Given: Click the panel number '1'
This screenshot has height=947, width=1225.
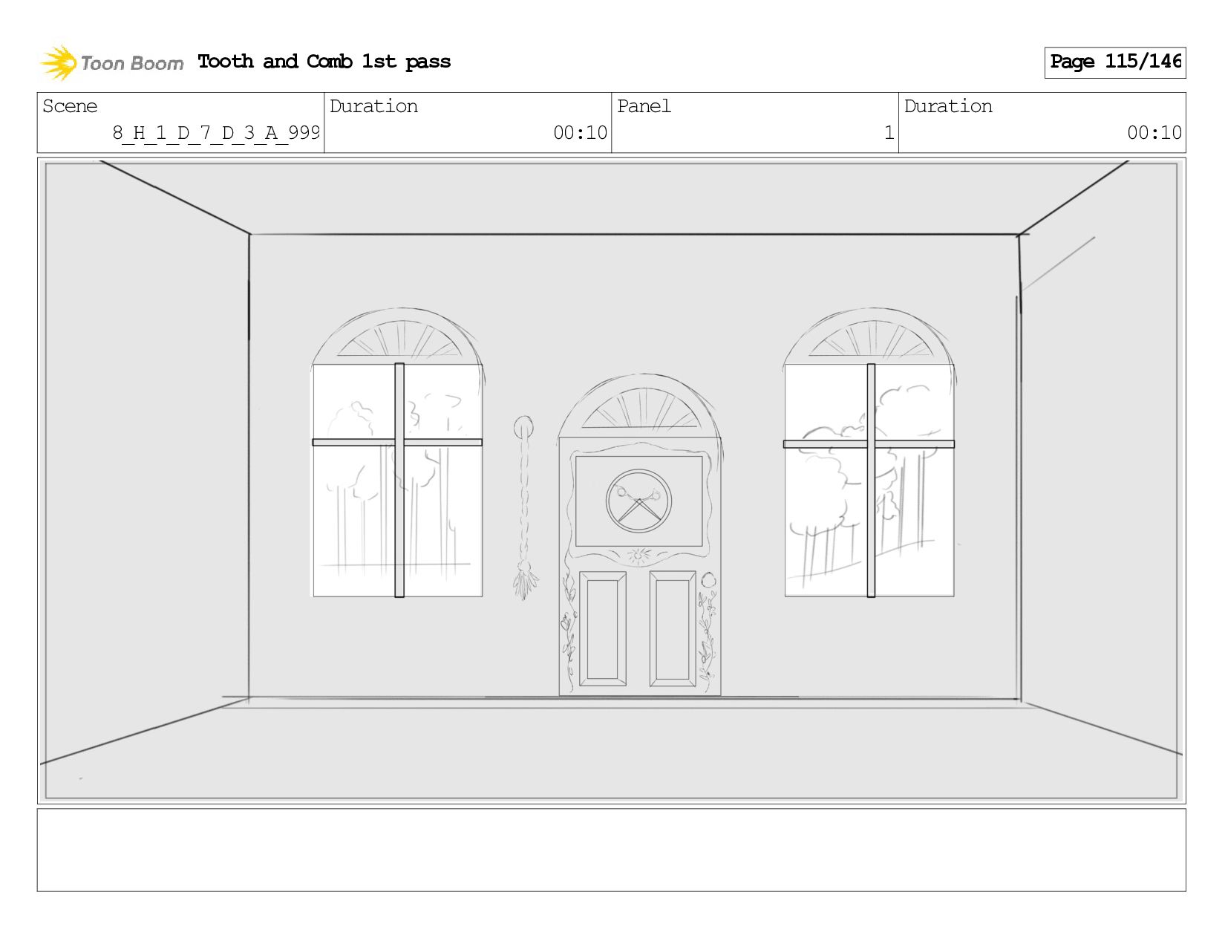Looking at the screenshot, I should 889,133.
